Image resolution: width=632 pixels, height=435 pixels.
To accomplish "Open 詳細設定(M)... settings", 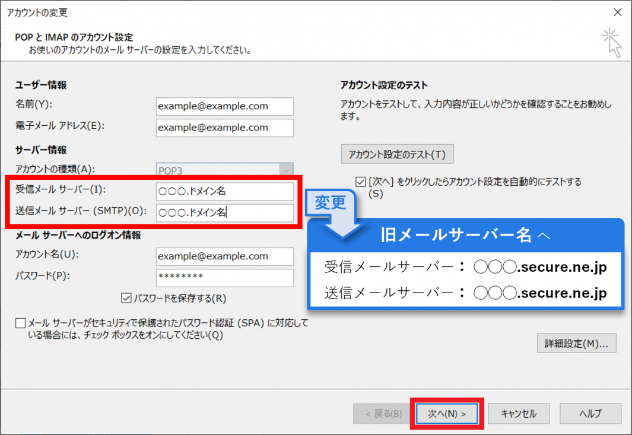I will click(x=576, y=344).
